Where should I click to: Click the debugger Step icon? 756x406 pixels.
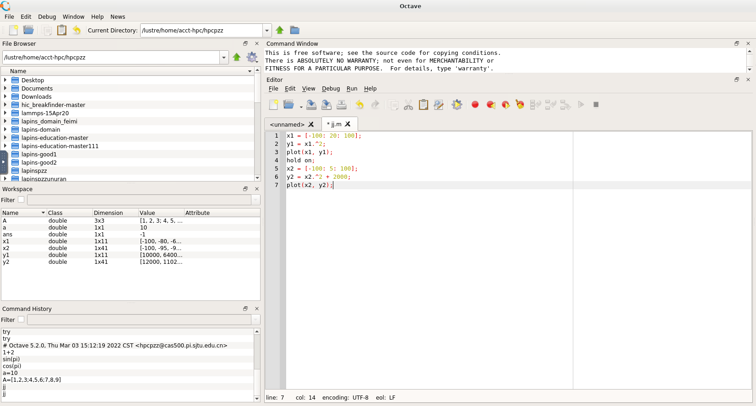535,105
